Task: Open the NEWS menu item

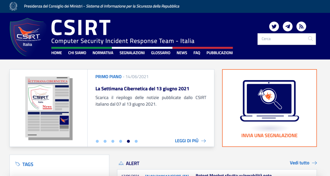Action: [x=182, y=53]
